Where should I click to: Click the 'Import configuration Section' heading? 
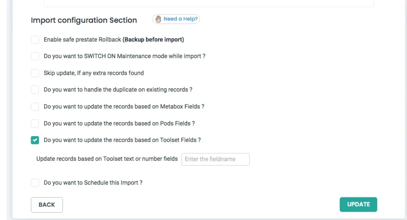click(84, 20)
